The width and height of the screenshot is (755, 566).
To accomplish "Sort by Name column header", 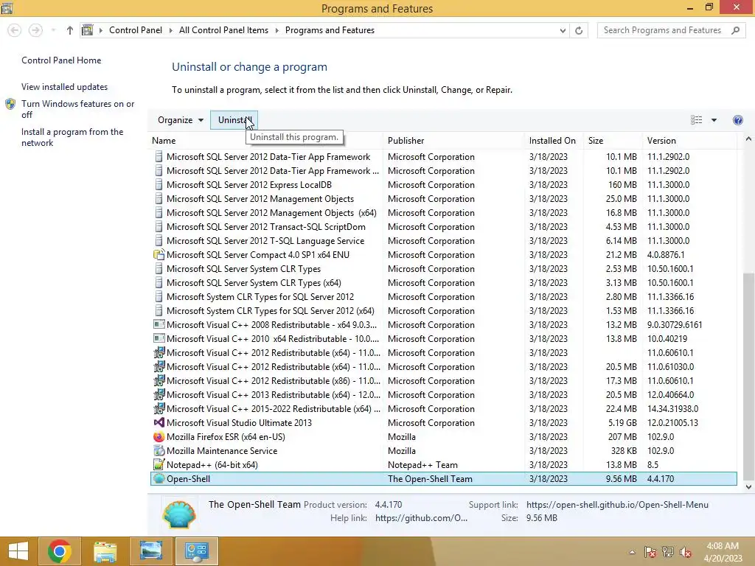I will (164, 141).
